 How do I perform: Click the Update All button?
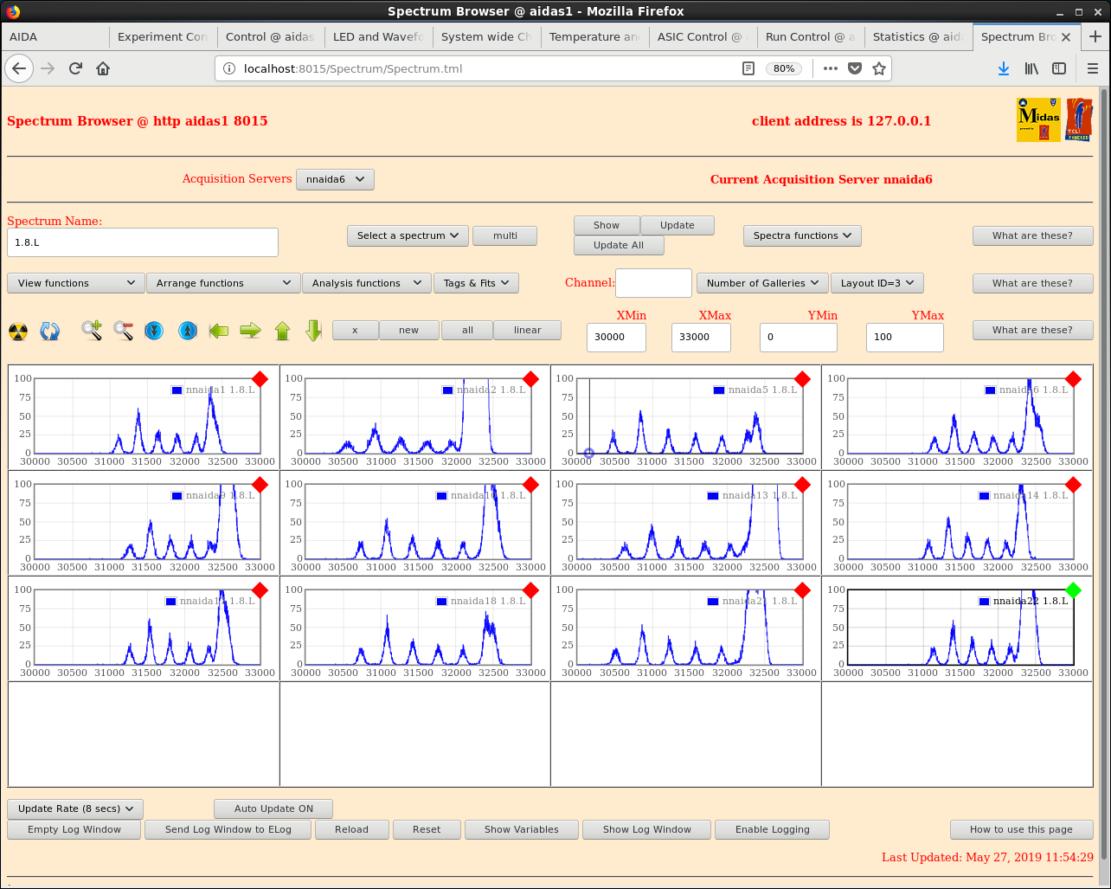[619, 245]
